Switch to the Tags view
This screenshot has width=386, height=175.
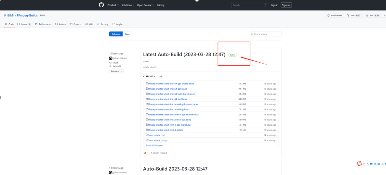pyautogui.click(x=127, y=34)
